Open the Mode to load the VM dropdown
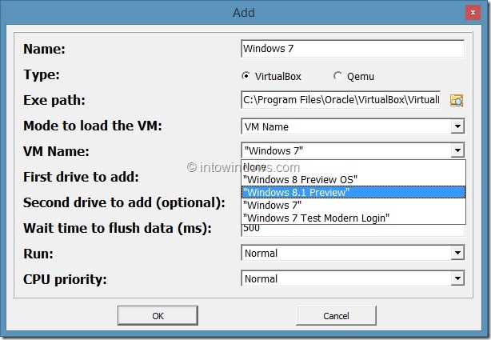491x340 pixels. click(353, 126)
